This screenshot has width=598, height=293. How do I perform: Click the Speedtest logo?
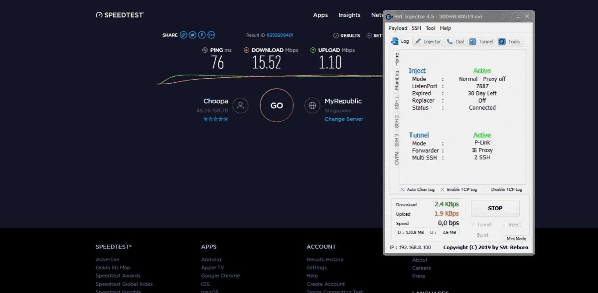pos(120,15)
